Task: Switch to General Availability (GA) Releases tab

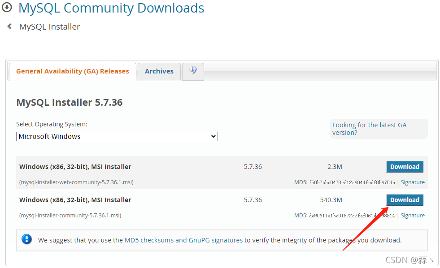Action: click(73, 71)
